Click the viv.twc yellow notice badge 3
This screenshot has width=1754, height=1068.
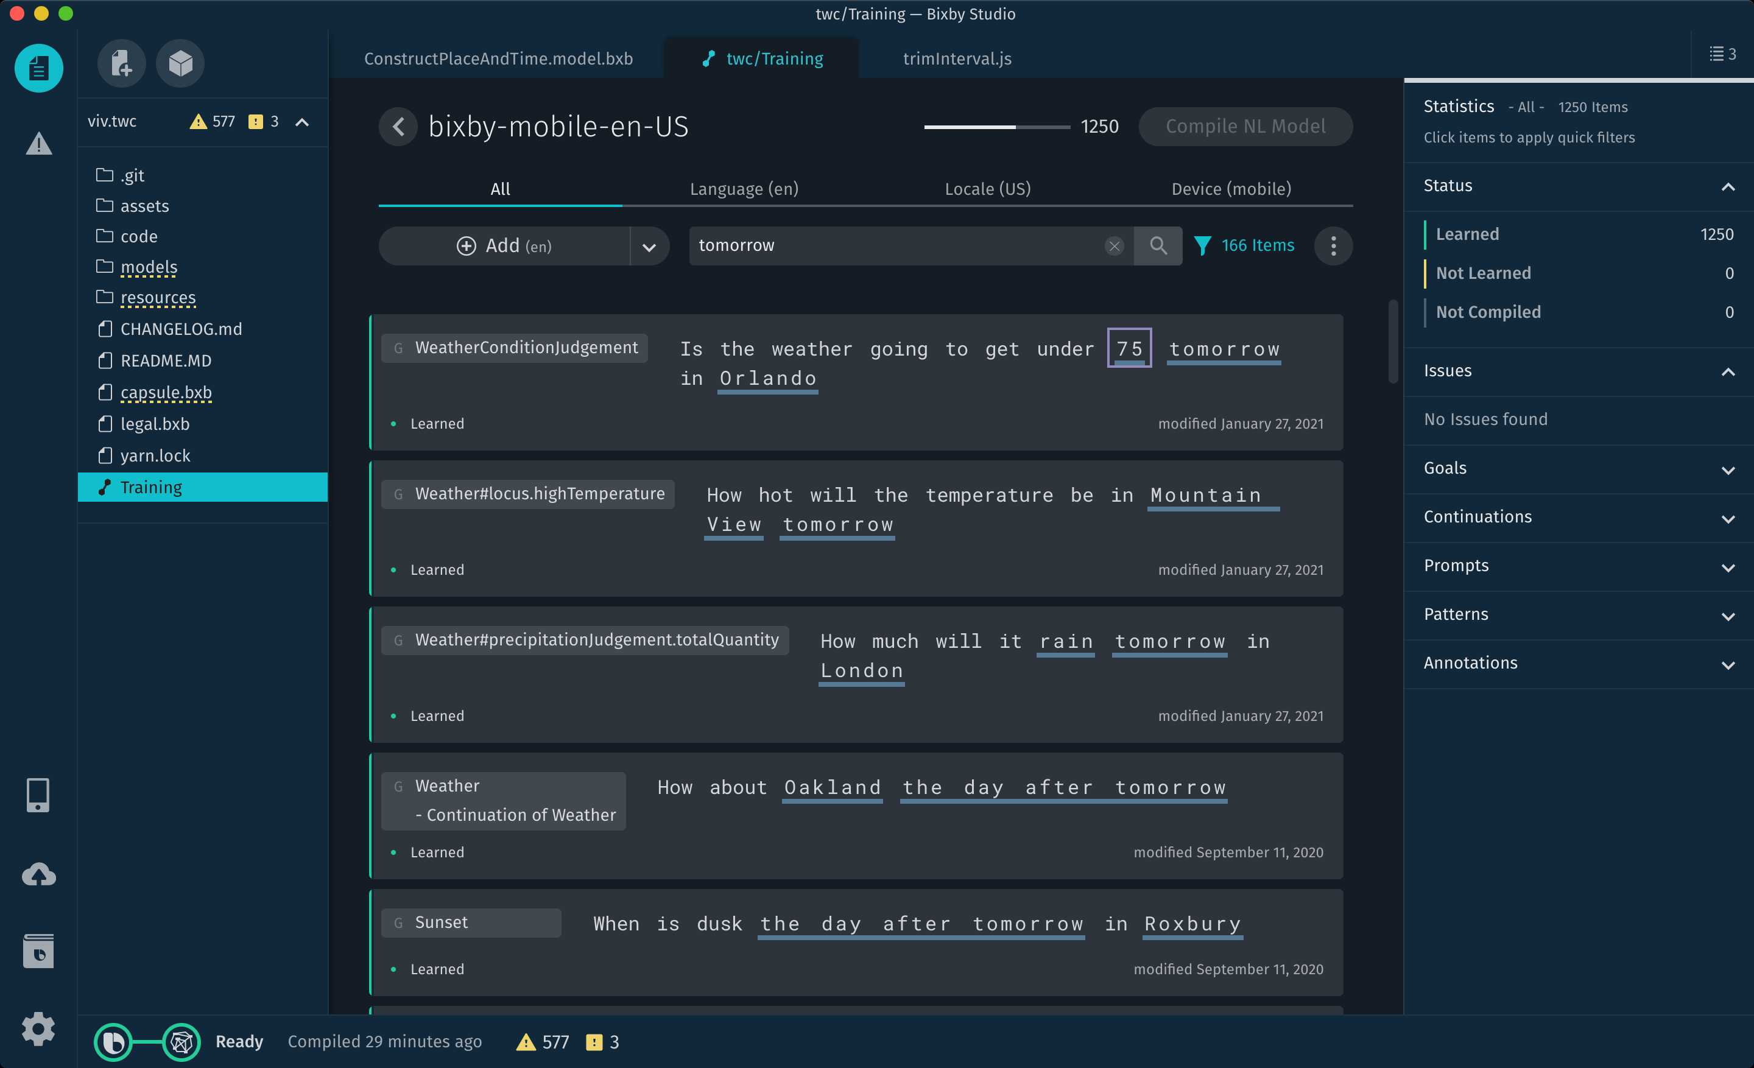click(256, 122)
